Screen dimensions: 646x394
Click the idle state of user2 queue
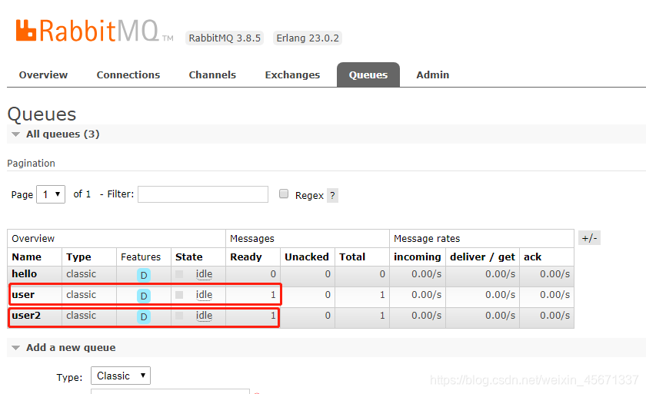click(x=204, y=316)
